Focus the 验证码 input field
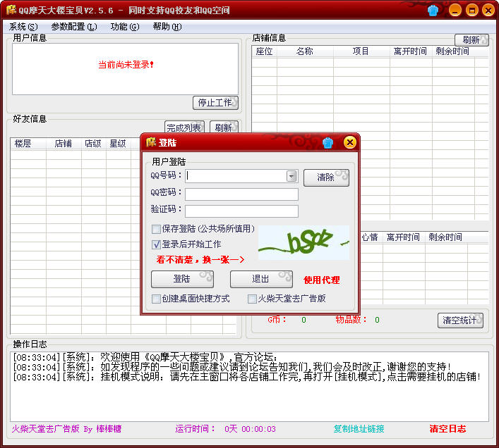 coord(241,211)
